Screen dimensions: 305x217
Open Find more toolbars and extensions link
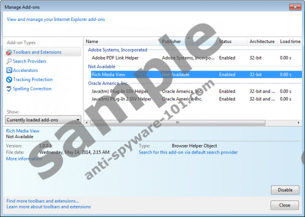point(42,201)
